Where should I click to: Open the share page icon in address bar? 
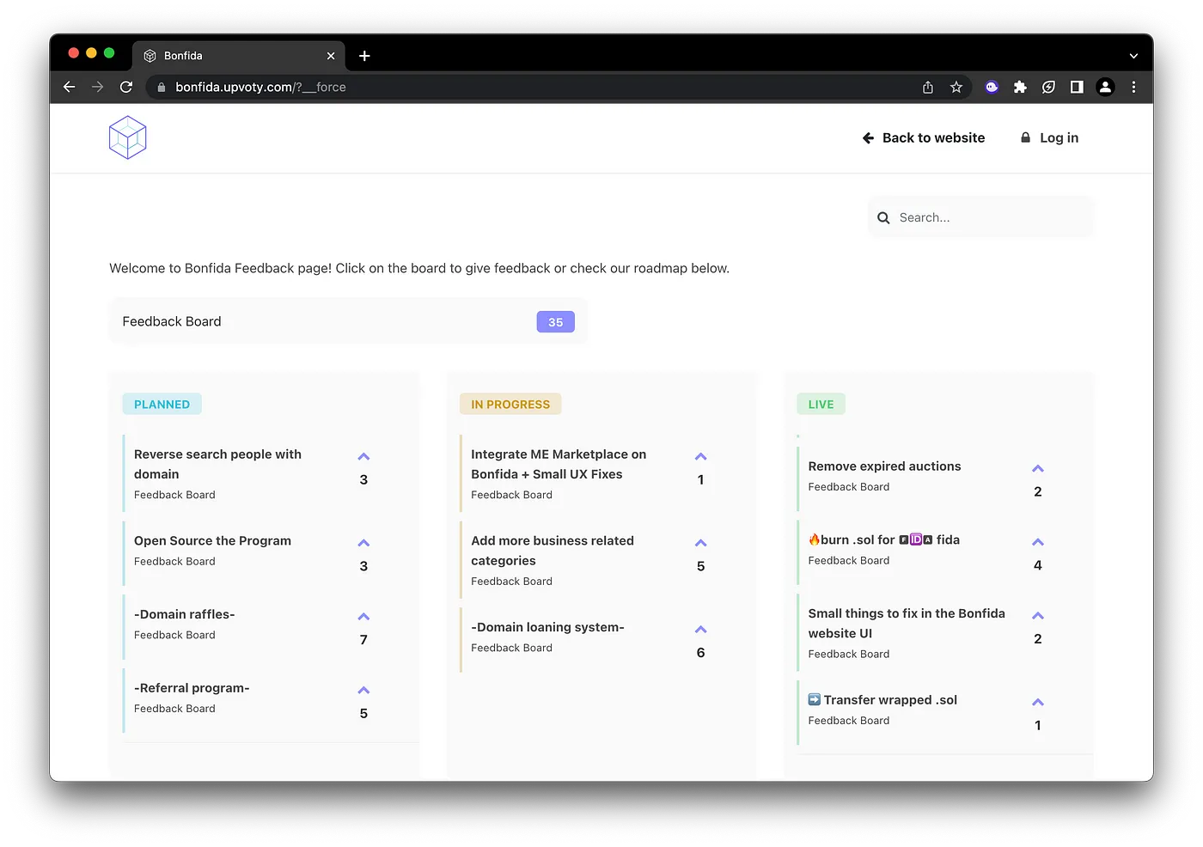(x=928, y=87)
